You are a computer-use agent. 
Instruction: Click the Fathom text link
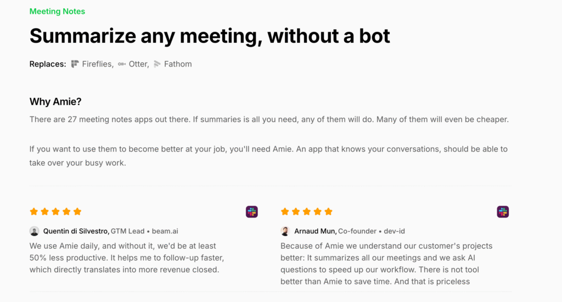tap(178, 64)
